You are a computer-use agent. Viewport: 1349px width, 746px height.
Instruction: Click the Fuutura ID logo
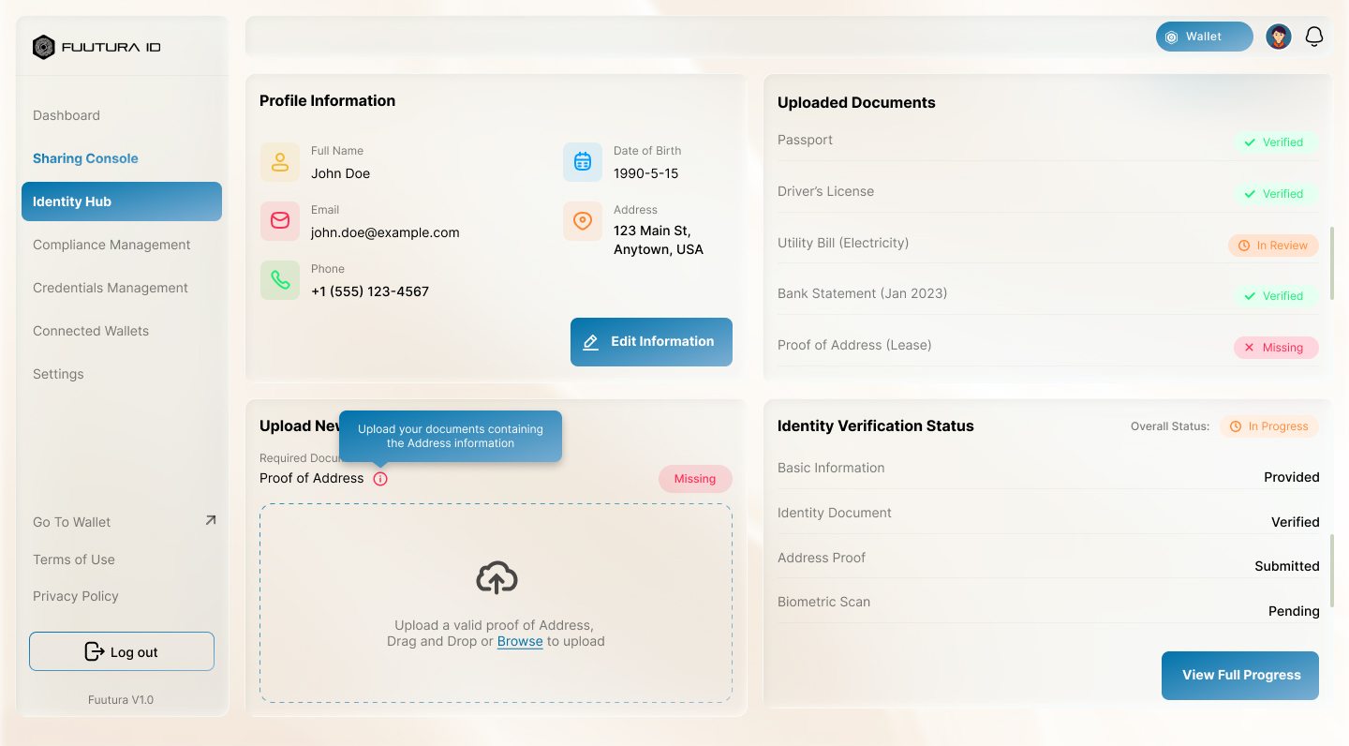(x=96, y=47)
